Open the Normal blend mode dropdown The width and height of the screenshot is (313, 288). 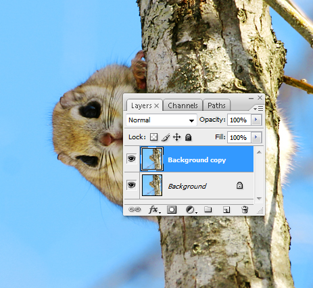point(162,120)
